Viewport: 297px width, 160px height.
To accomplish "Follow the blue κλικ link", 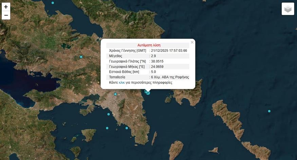I will coord(122,82).
